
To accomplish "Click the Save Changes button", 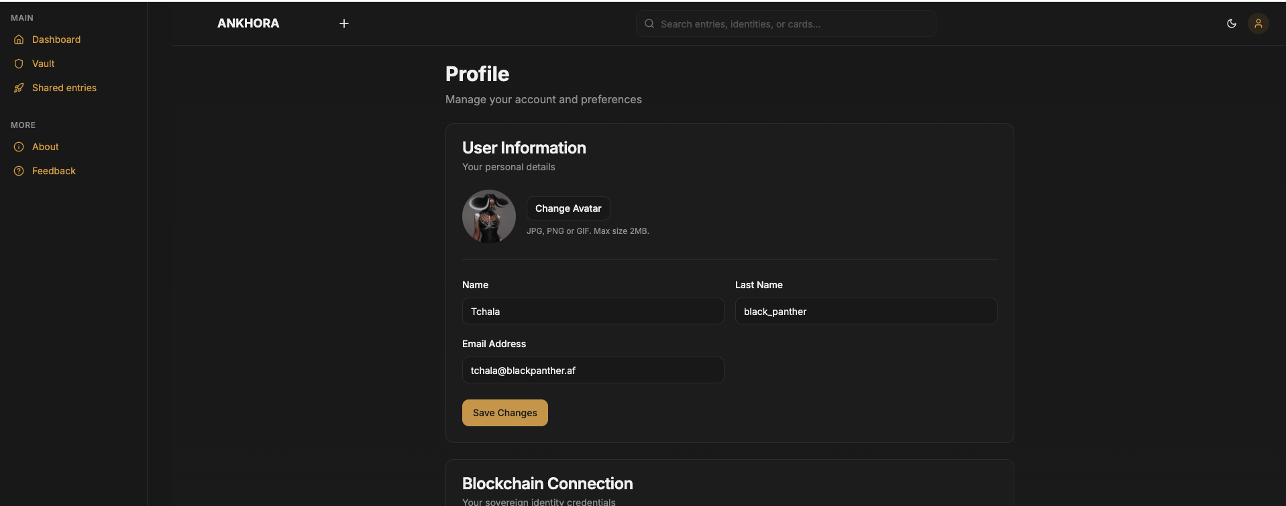I will pos(504,413).
